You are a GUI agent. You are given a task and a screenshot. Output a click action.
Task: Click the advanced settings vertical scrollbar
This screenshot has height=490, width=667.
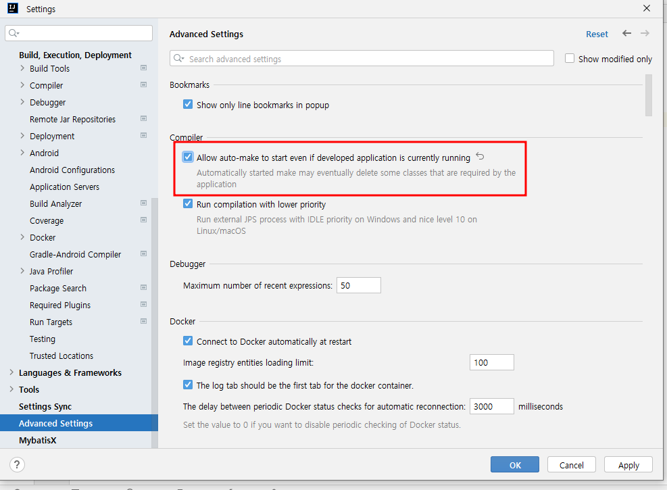pyautogui.click(x=648, y=95)
